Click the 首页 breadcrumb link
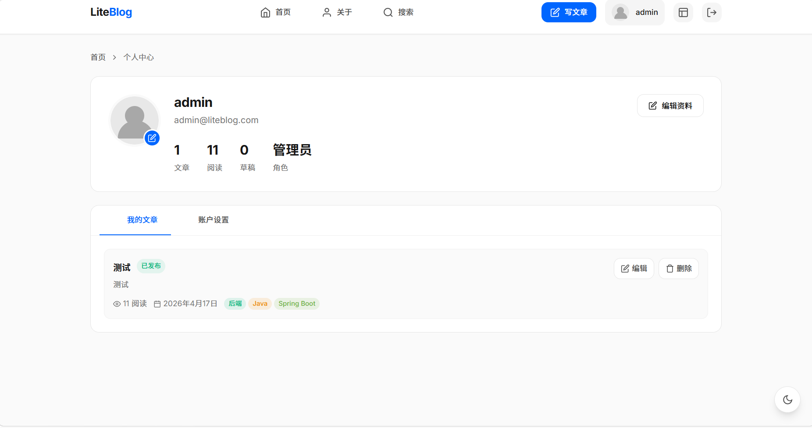This screenshot has width=812, height=428. (x=98, y=57)
